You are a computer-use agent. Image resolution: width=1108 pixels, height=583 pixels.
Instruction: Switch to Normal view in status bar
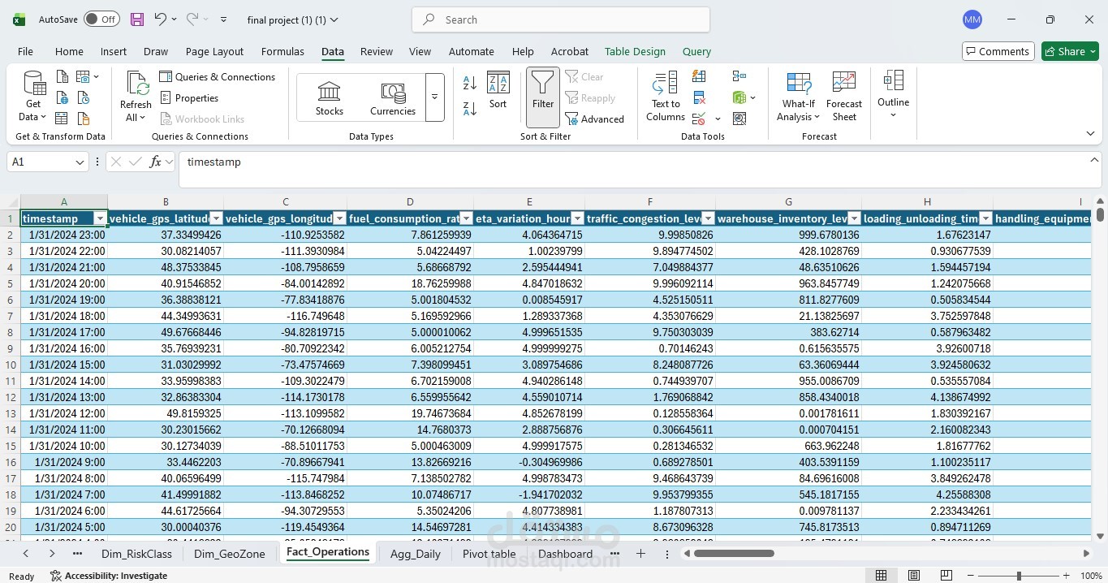coord(881,576)
